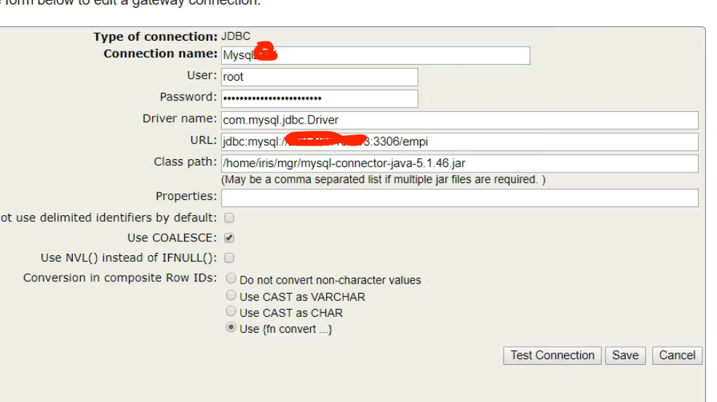The image size is (717, 402).
Task: Uncheck the Use COALESCE checkbox
Action: point(229,238)
